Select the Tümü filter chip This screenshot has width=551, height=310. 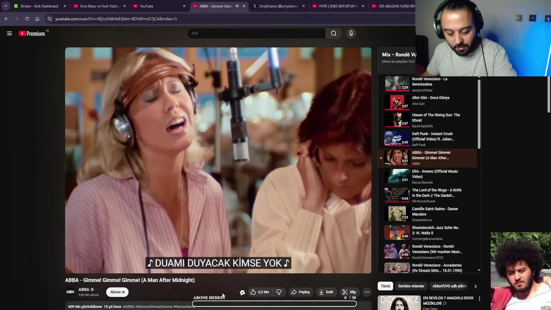(385, 286)
